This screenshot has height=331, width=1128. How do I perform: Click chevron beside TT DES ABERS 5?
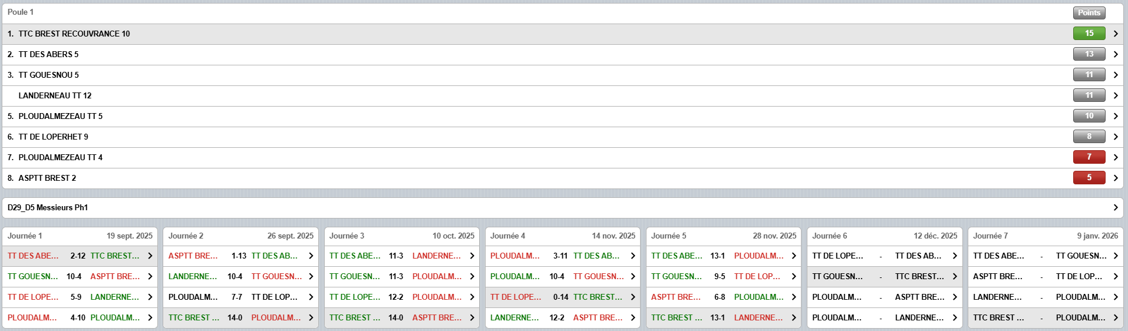coord(1116,54)
